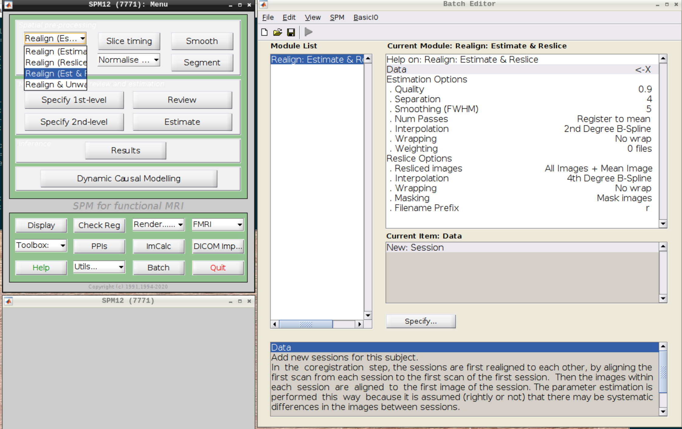682x429 pixels.
Task: Click the PPIs button
Action: pos(99,246)
